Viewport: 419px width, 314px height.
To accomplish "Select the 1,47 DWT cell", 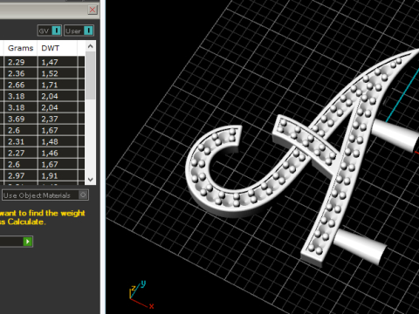I will pyautogui.click(x=58, y=62).
